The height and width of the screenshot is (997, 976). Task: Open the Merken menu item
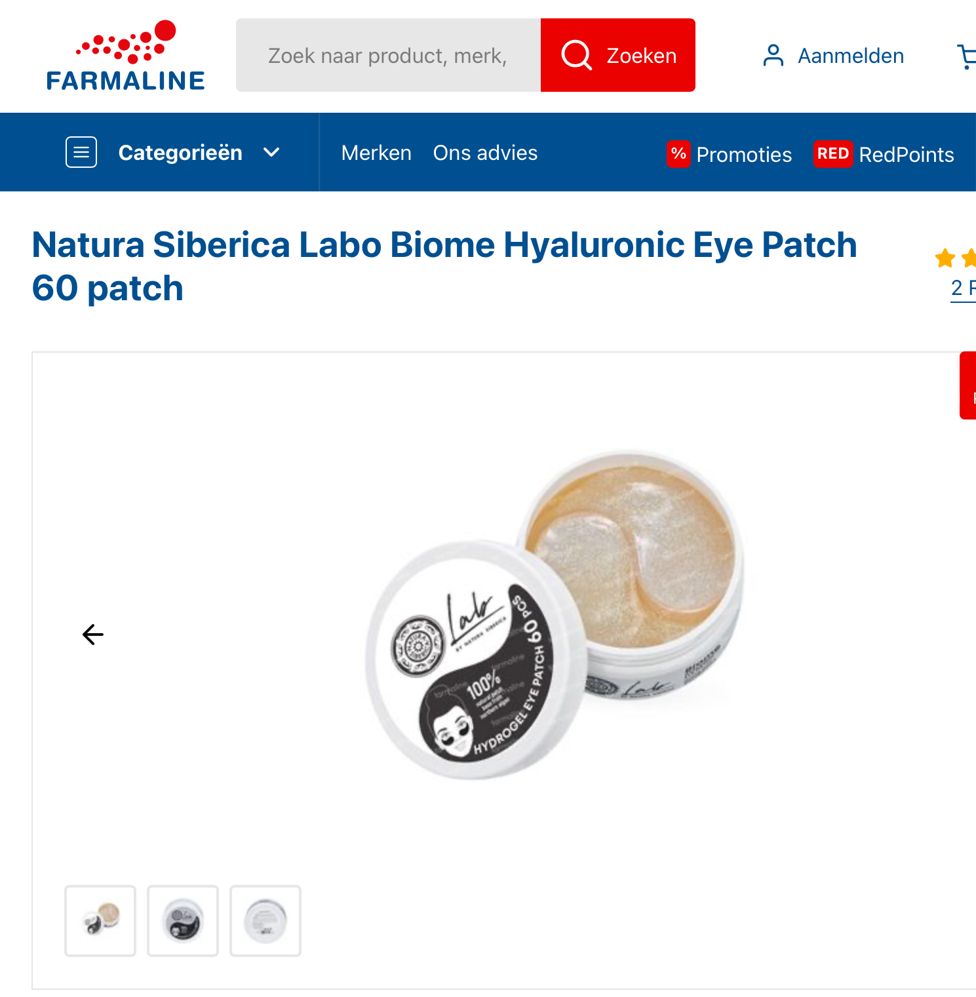pos(376,153)
